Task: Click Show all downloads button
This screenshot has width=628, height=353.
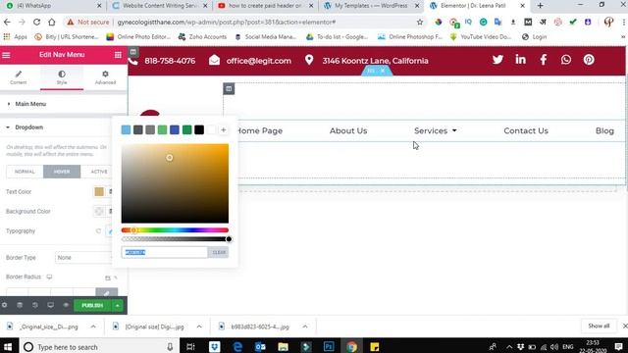Action: click(599, 326)
